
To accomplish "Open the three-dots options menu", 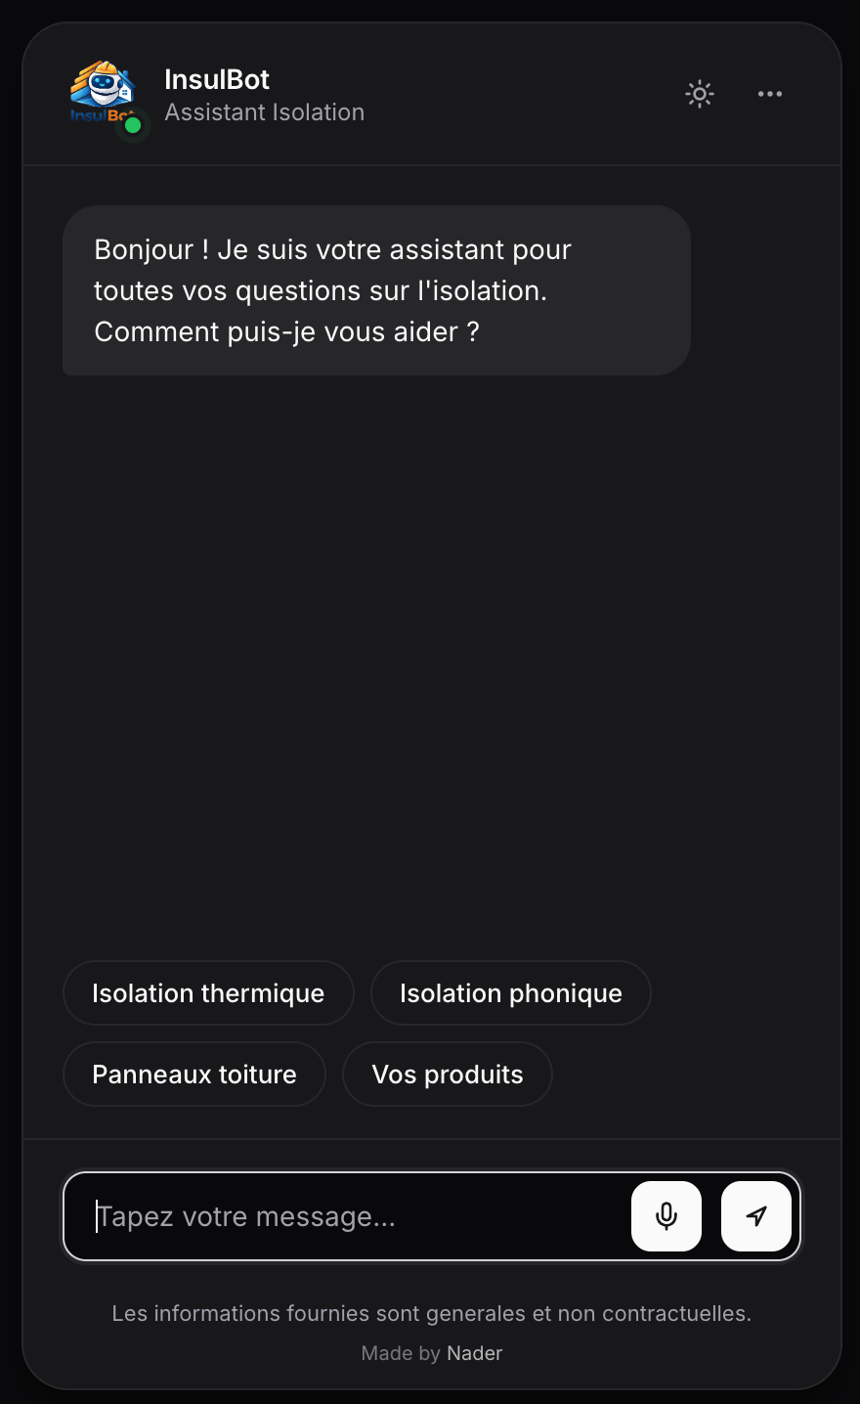I will click(770, 94).
